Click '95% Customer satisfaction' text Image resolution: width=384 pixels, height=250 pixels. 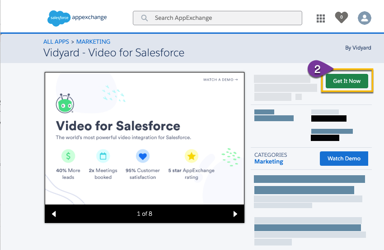142,174
